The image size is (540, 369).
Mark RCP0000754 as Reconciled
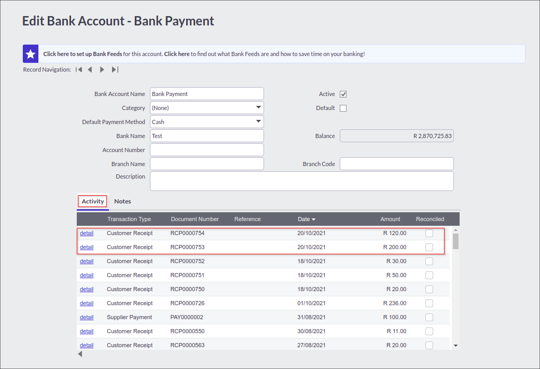(429, 233)
